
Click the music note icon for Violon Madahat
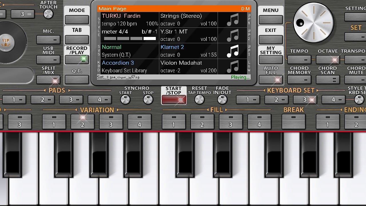[232, 67]
